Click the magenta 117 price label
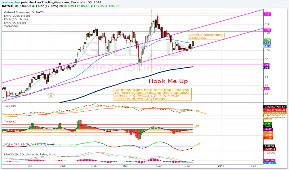 click(x=267, y=14)
